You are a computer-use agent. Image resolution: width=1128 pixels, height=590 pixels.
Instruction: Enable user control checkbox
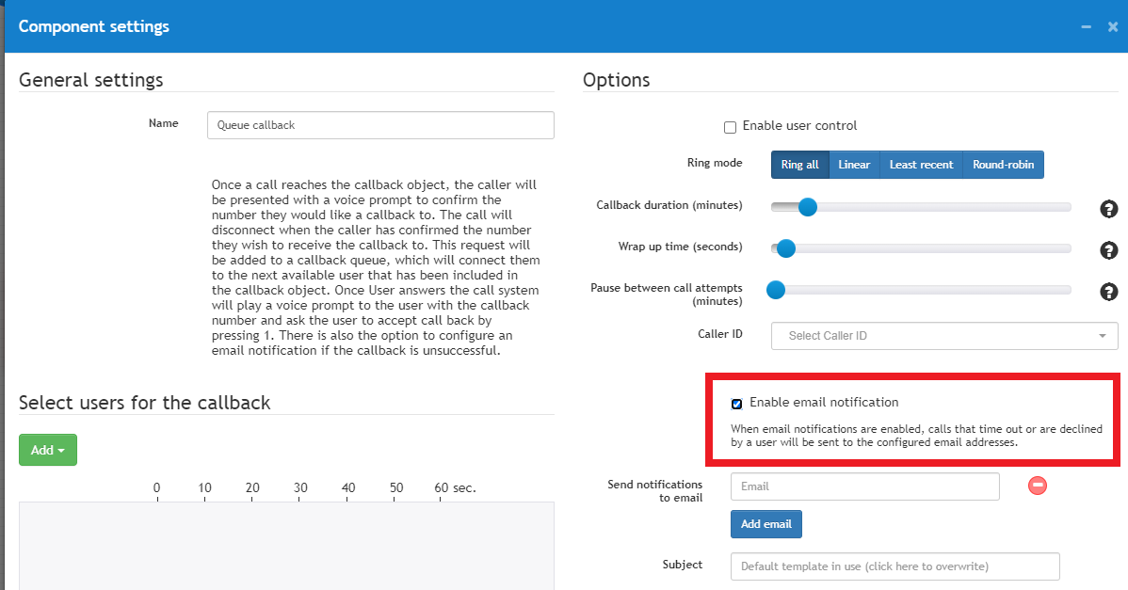[x=730, y=127]
